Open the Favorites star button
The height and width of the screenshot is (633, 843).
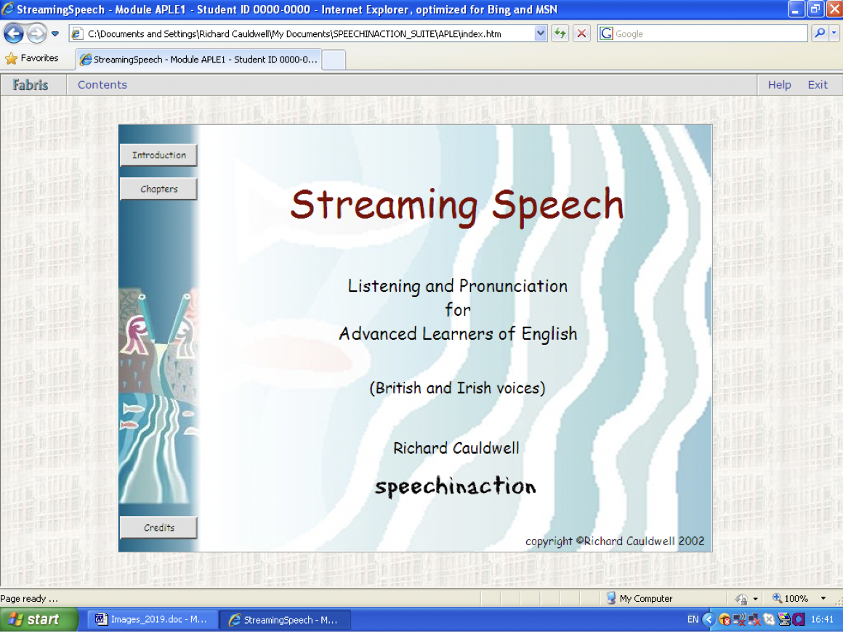coord(31,58)
